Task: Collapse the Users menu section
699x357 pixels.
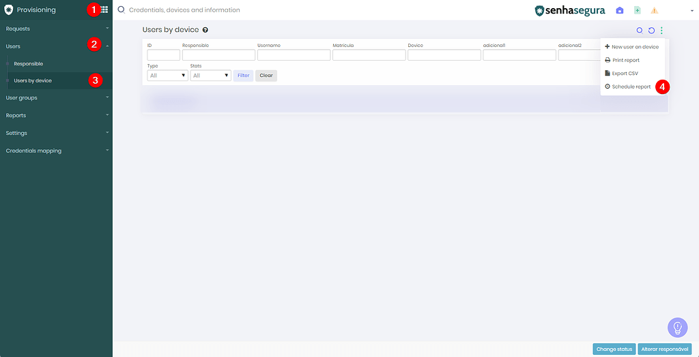Action: pos(56,46)
